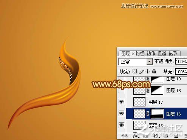Screen dimensions: 187x140
Task: Click the lock transparent pixels icon
Action: point(135,71)
